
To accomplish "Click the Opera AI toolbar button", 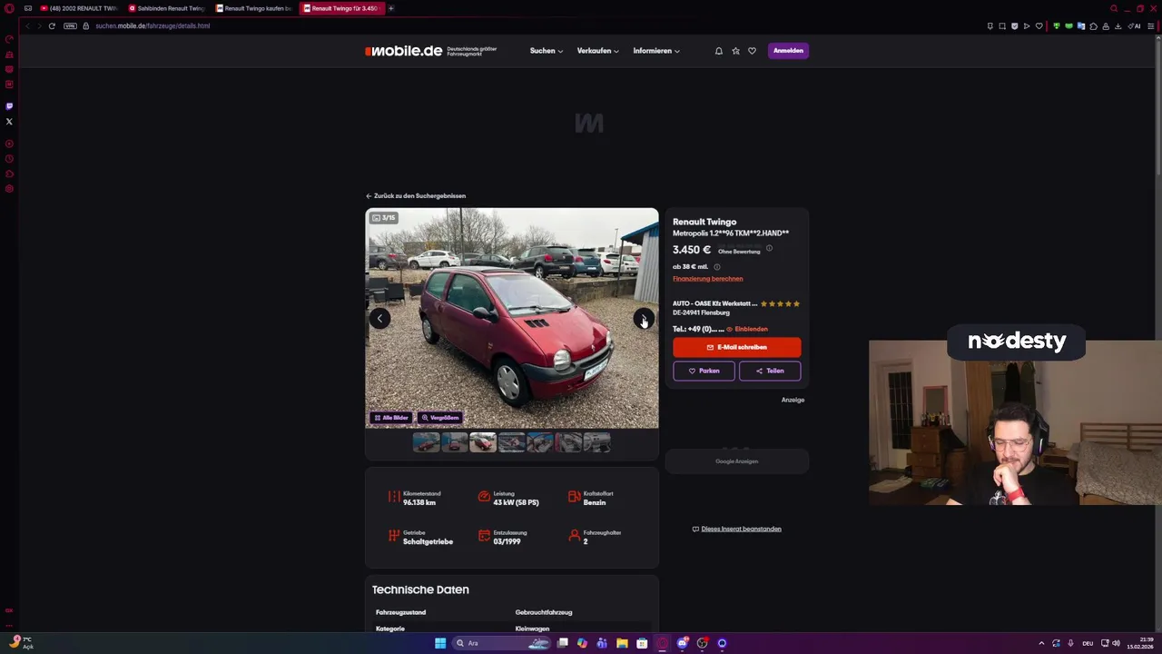I will click(x=1135, y=25).
